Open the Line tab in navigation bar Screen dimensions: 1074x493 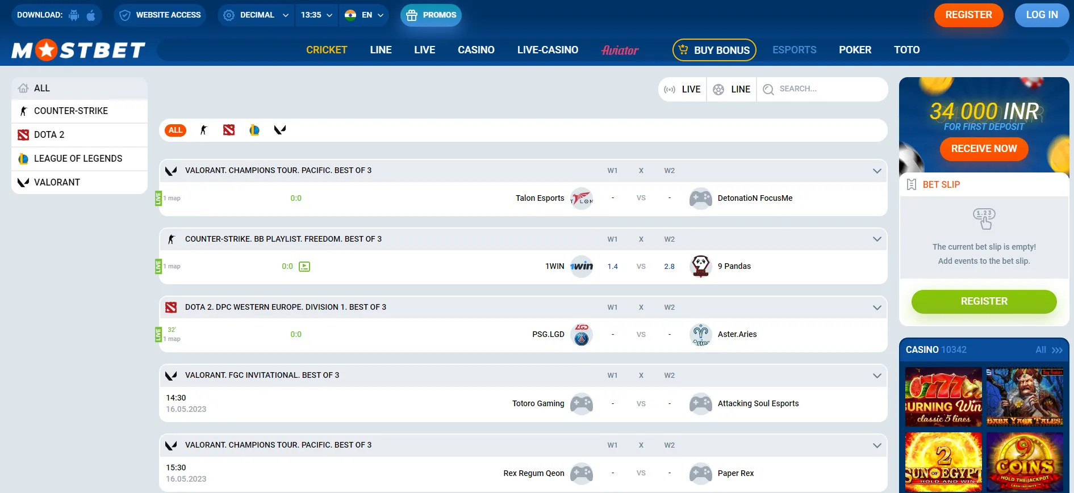381,50
